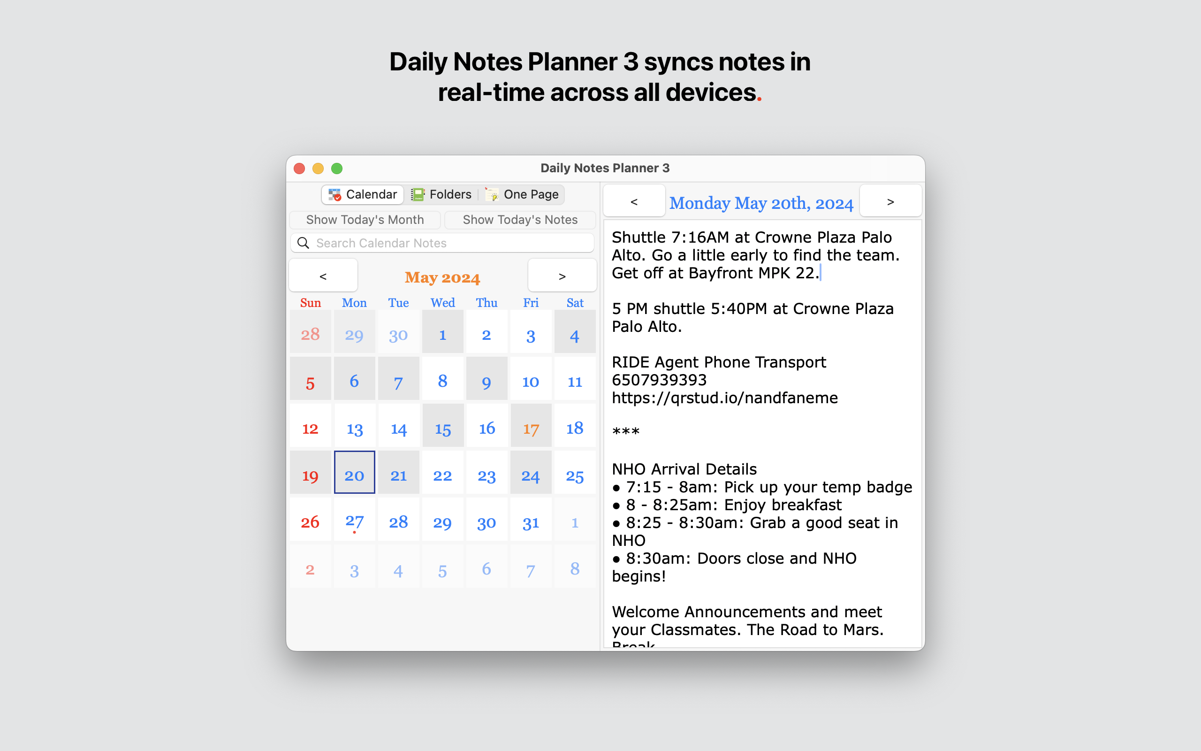1201x751 pixels.
Task: Click the NHO Arrival Details line
Action: tap(684, 469)
